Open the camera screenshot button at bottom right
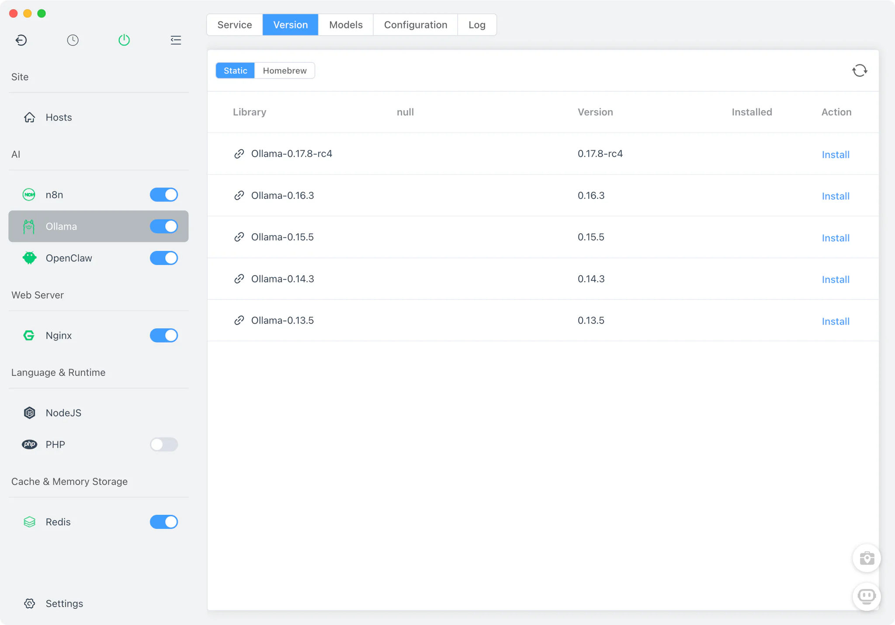Image resolution: width=895 pixels, height=625 pixels. coord(866,558)
